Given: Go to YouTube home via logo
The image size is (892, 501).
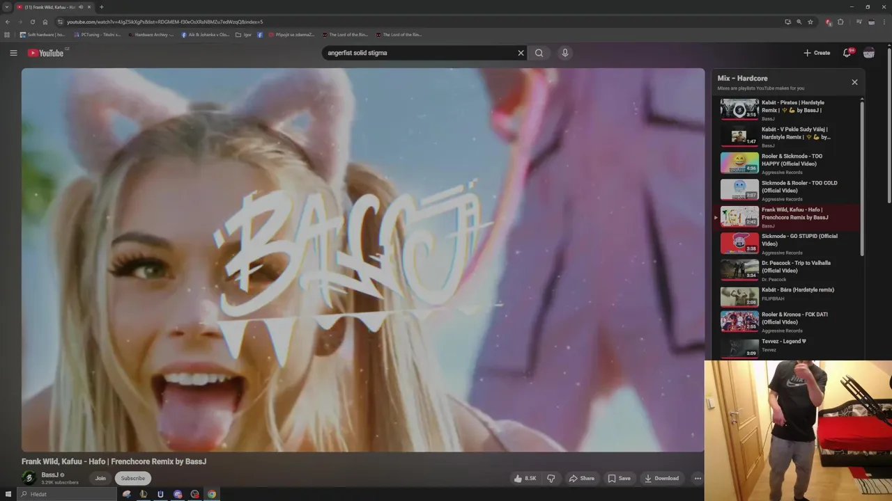Looking at the screenshot, I should pos(46,53).
